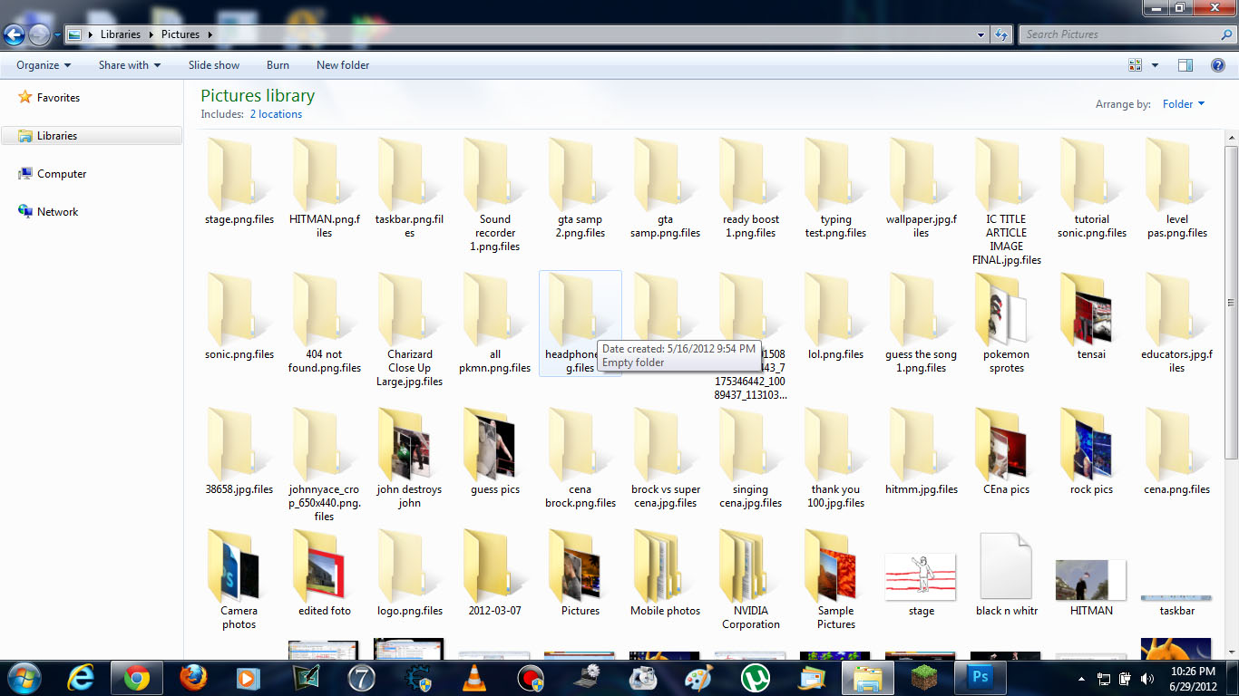Click the forward navigation arrow
Viewport: 1239px width, 696px height.
pyautogui.click(x=38, y=34)
